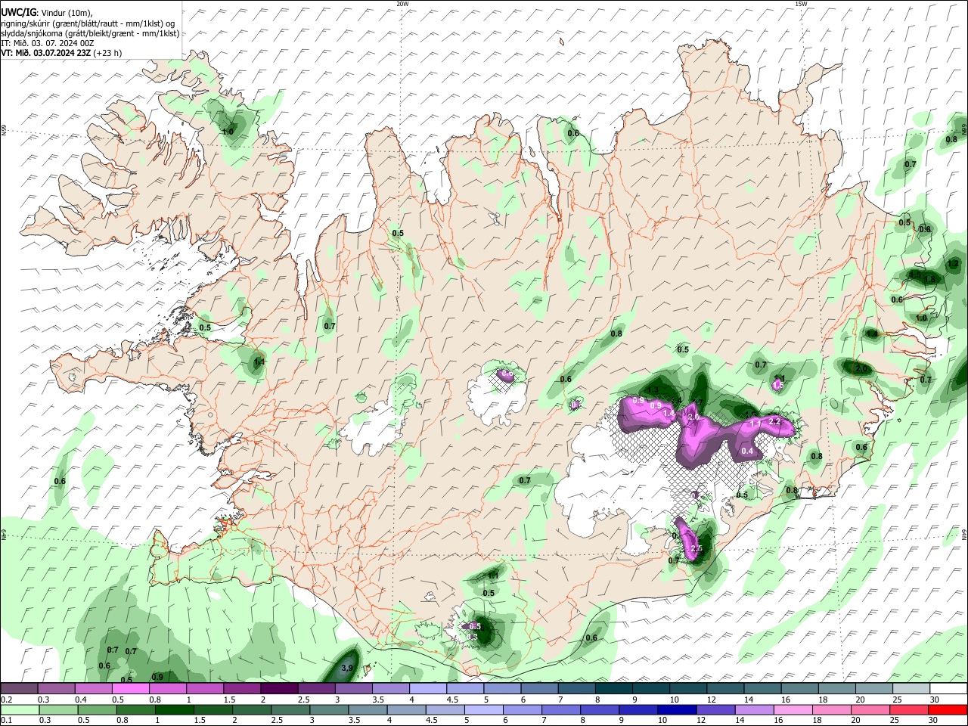
Task: Select the 0.2–0.3 mauve snow scale swatch
Action: pos(19,688)
